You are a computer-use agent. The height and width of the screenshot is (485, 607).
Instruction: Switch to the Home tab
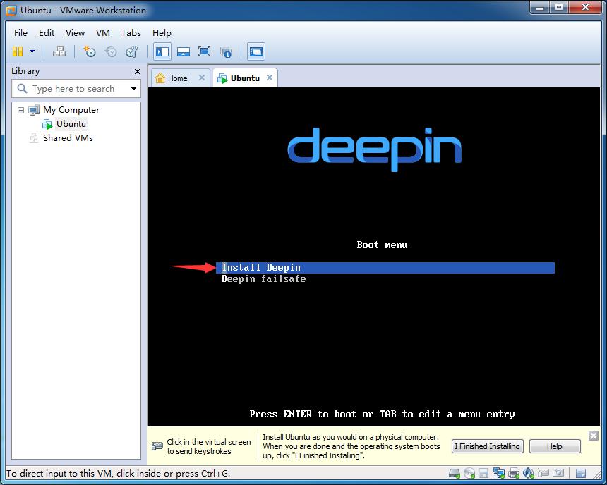(177, 78)
